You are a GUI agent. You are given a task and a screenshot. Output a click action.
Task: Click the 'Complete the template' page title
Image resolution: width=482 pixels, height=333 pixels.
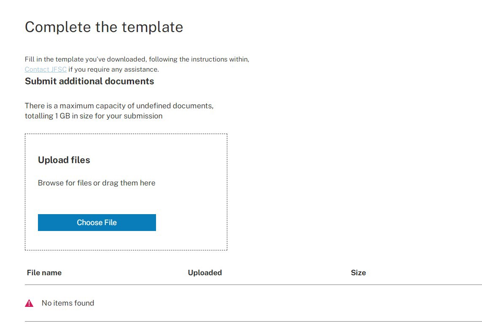[104, 27]
